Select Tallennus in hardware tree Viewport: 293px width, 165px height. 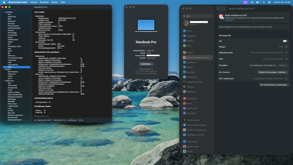tap(11, 56)
